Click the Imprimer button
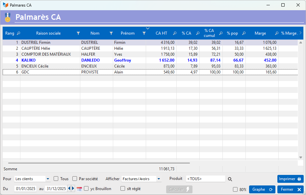 [x=290, y=179]
